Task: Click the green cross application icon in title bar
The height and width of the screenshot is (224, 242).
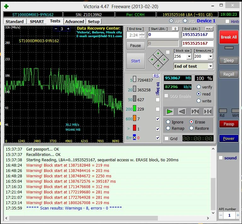Action: point(7,6)
